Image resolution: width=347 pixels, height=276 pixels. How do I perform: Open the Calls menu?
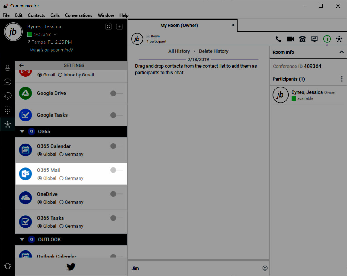click(55, 15)
